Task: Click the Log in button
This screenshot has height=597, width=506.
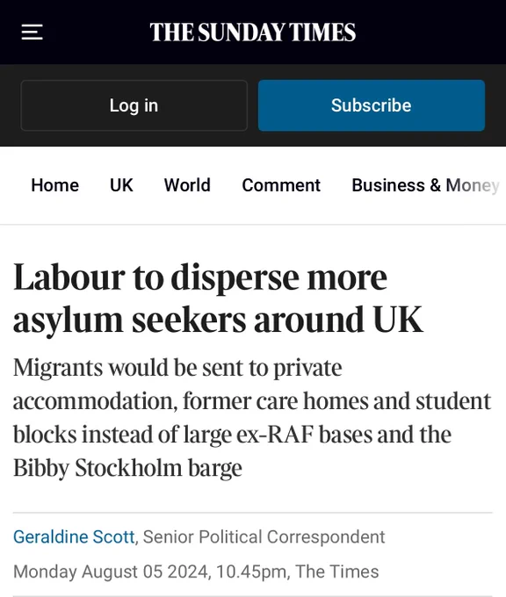Action: pyautogui.click(x=134, y=105)
